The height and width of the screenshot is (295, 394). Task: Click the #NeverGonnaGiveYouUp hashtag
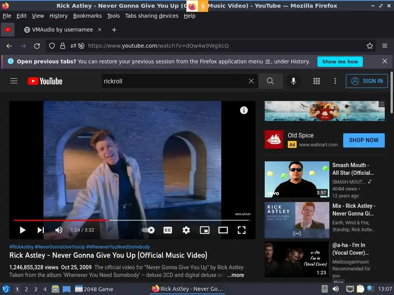[x=60, y=247]
